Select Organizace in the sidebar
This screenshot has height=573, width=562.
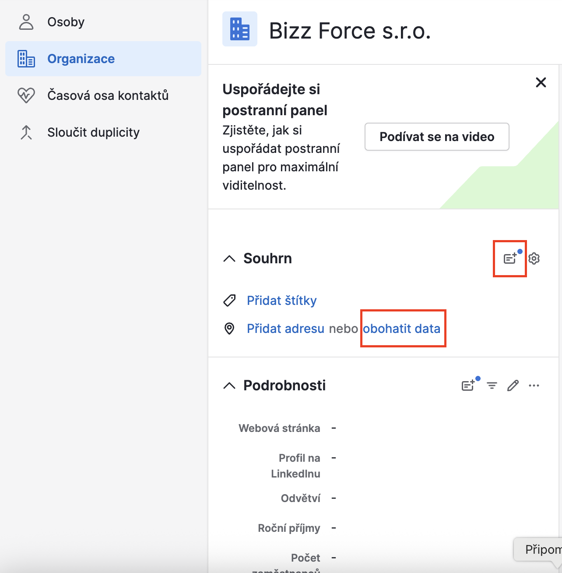(81, 59)
